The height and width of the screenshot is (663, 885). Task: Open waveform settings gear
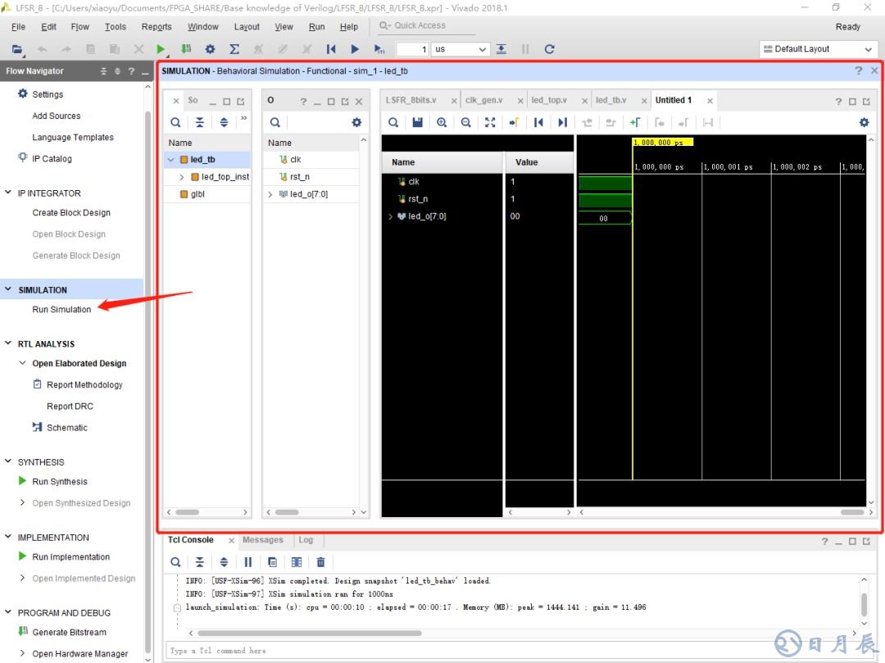pos(864,122)
